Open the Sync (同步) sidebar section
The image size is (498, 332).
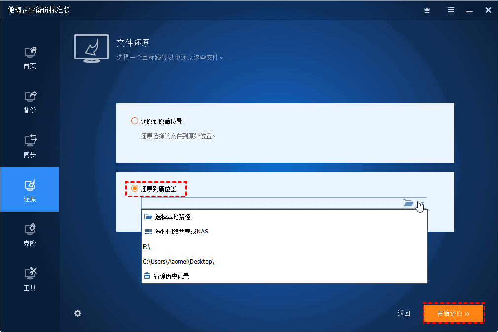(30, 147)
